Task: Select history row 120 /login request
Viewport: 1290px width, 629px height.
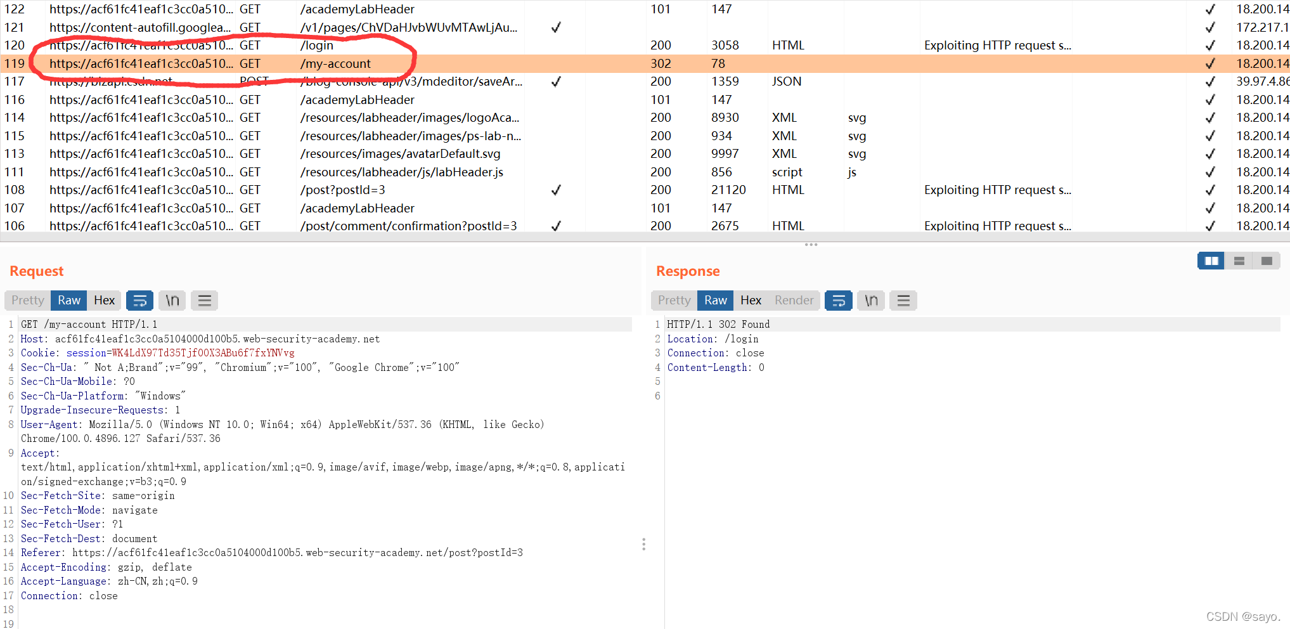Action: [645, 45]
